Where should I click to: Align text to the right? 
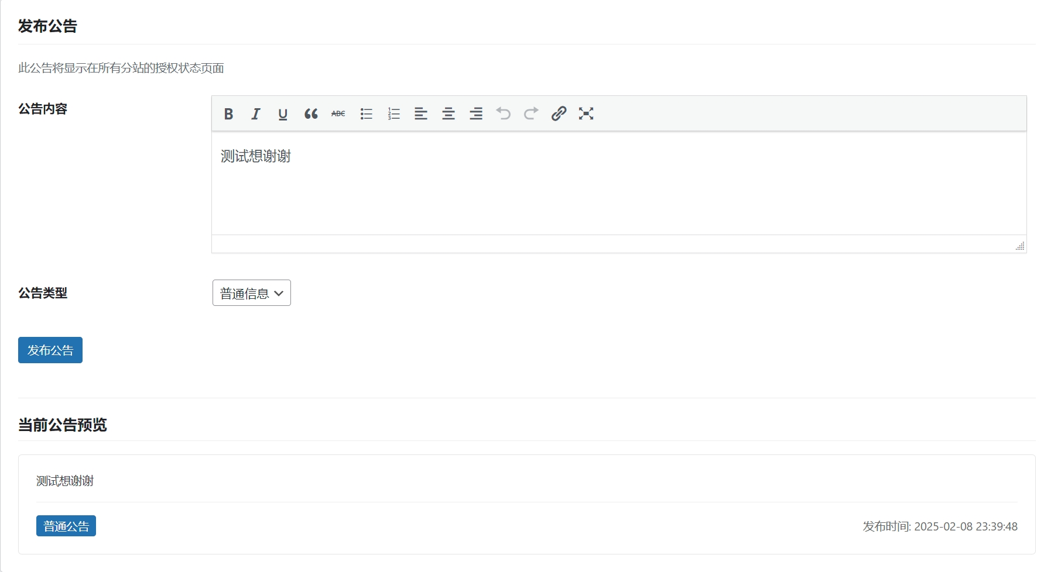[476, 113]
